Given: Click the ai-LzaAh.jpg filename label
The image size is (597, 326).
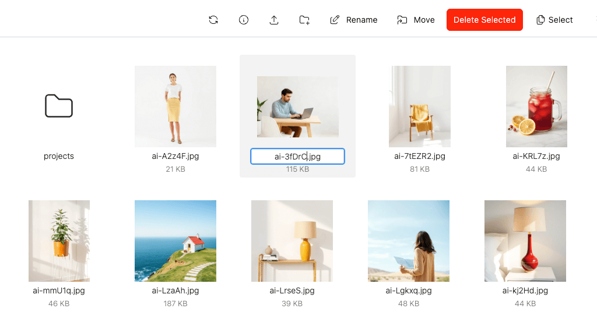Looking at the screenshot, I should point(175,290).
